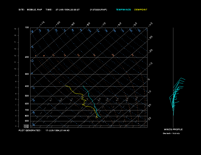The width and height of the screenshot is (201, 155).
Task: Click the 800 pressure level label
Action: coord(27,116)
